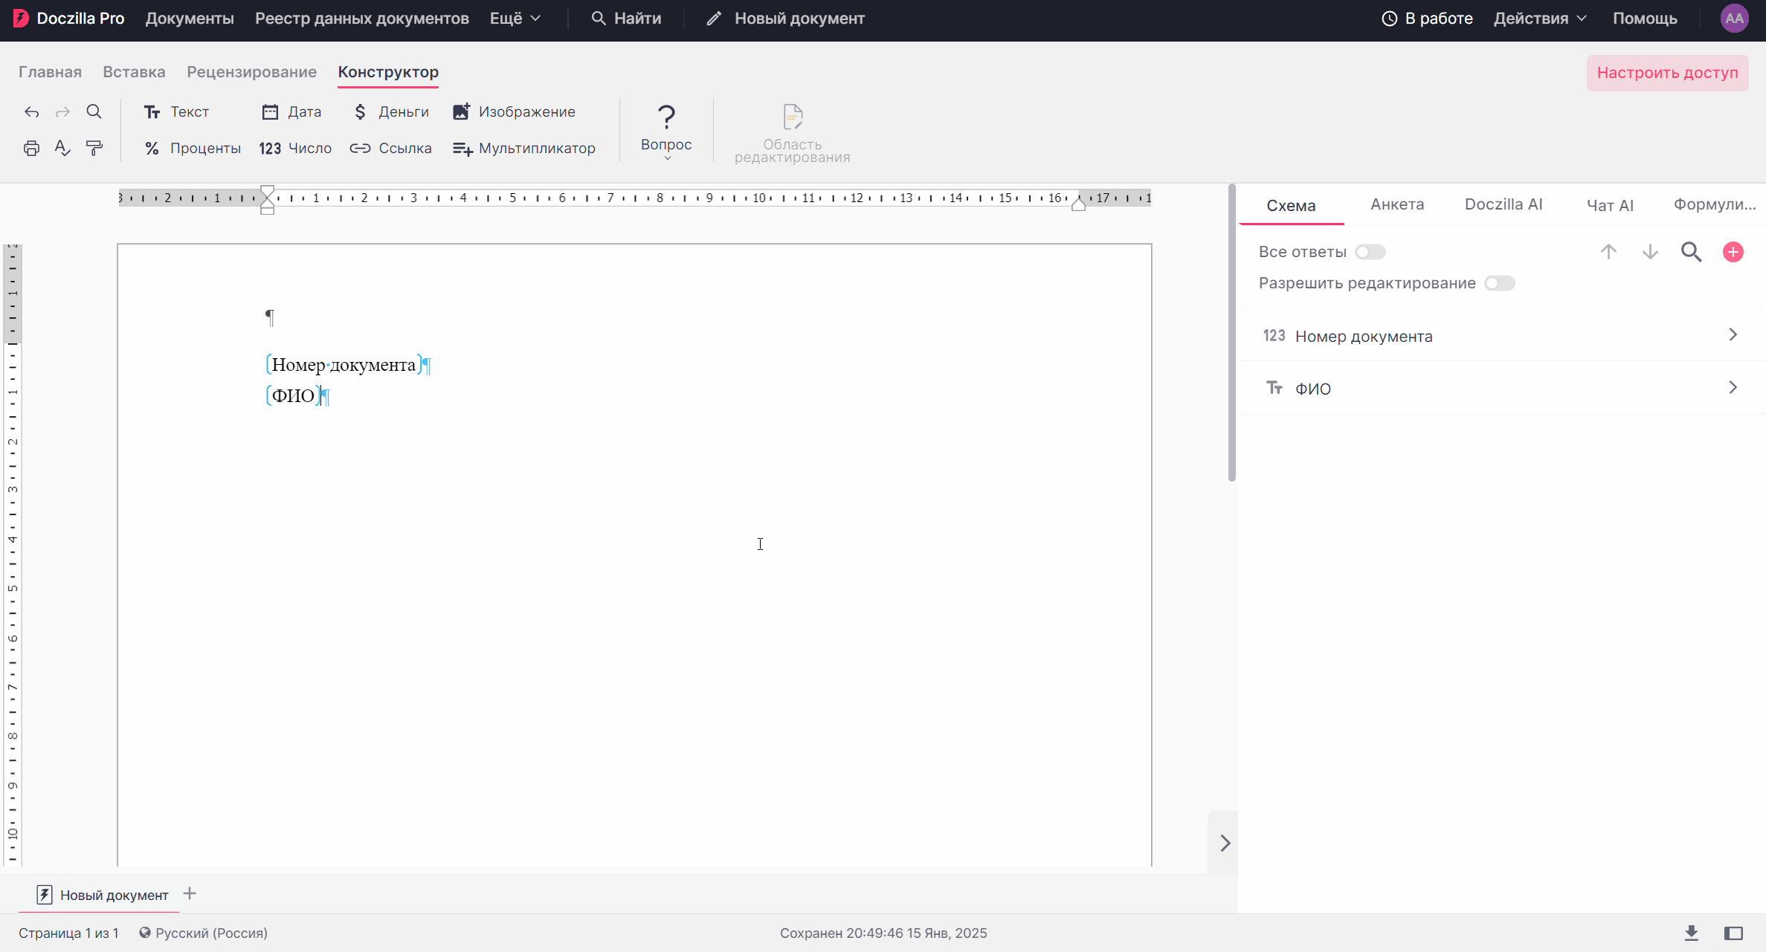Click the redo arrow icon
The image size is (1766, 952).
(62, 112)
